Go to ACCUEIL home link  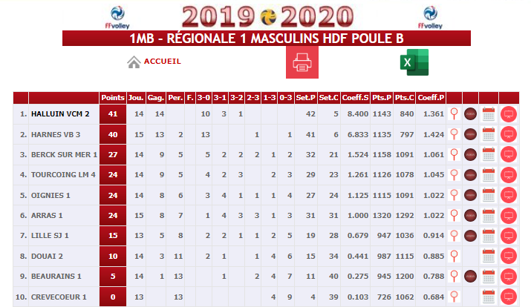[x=162, y=62]
